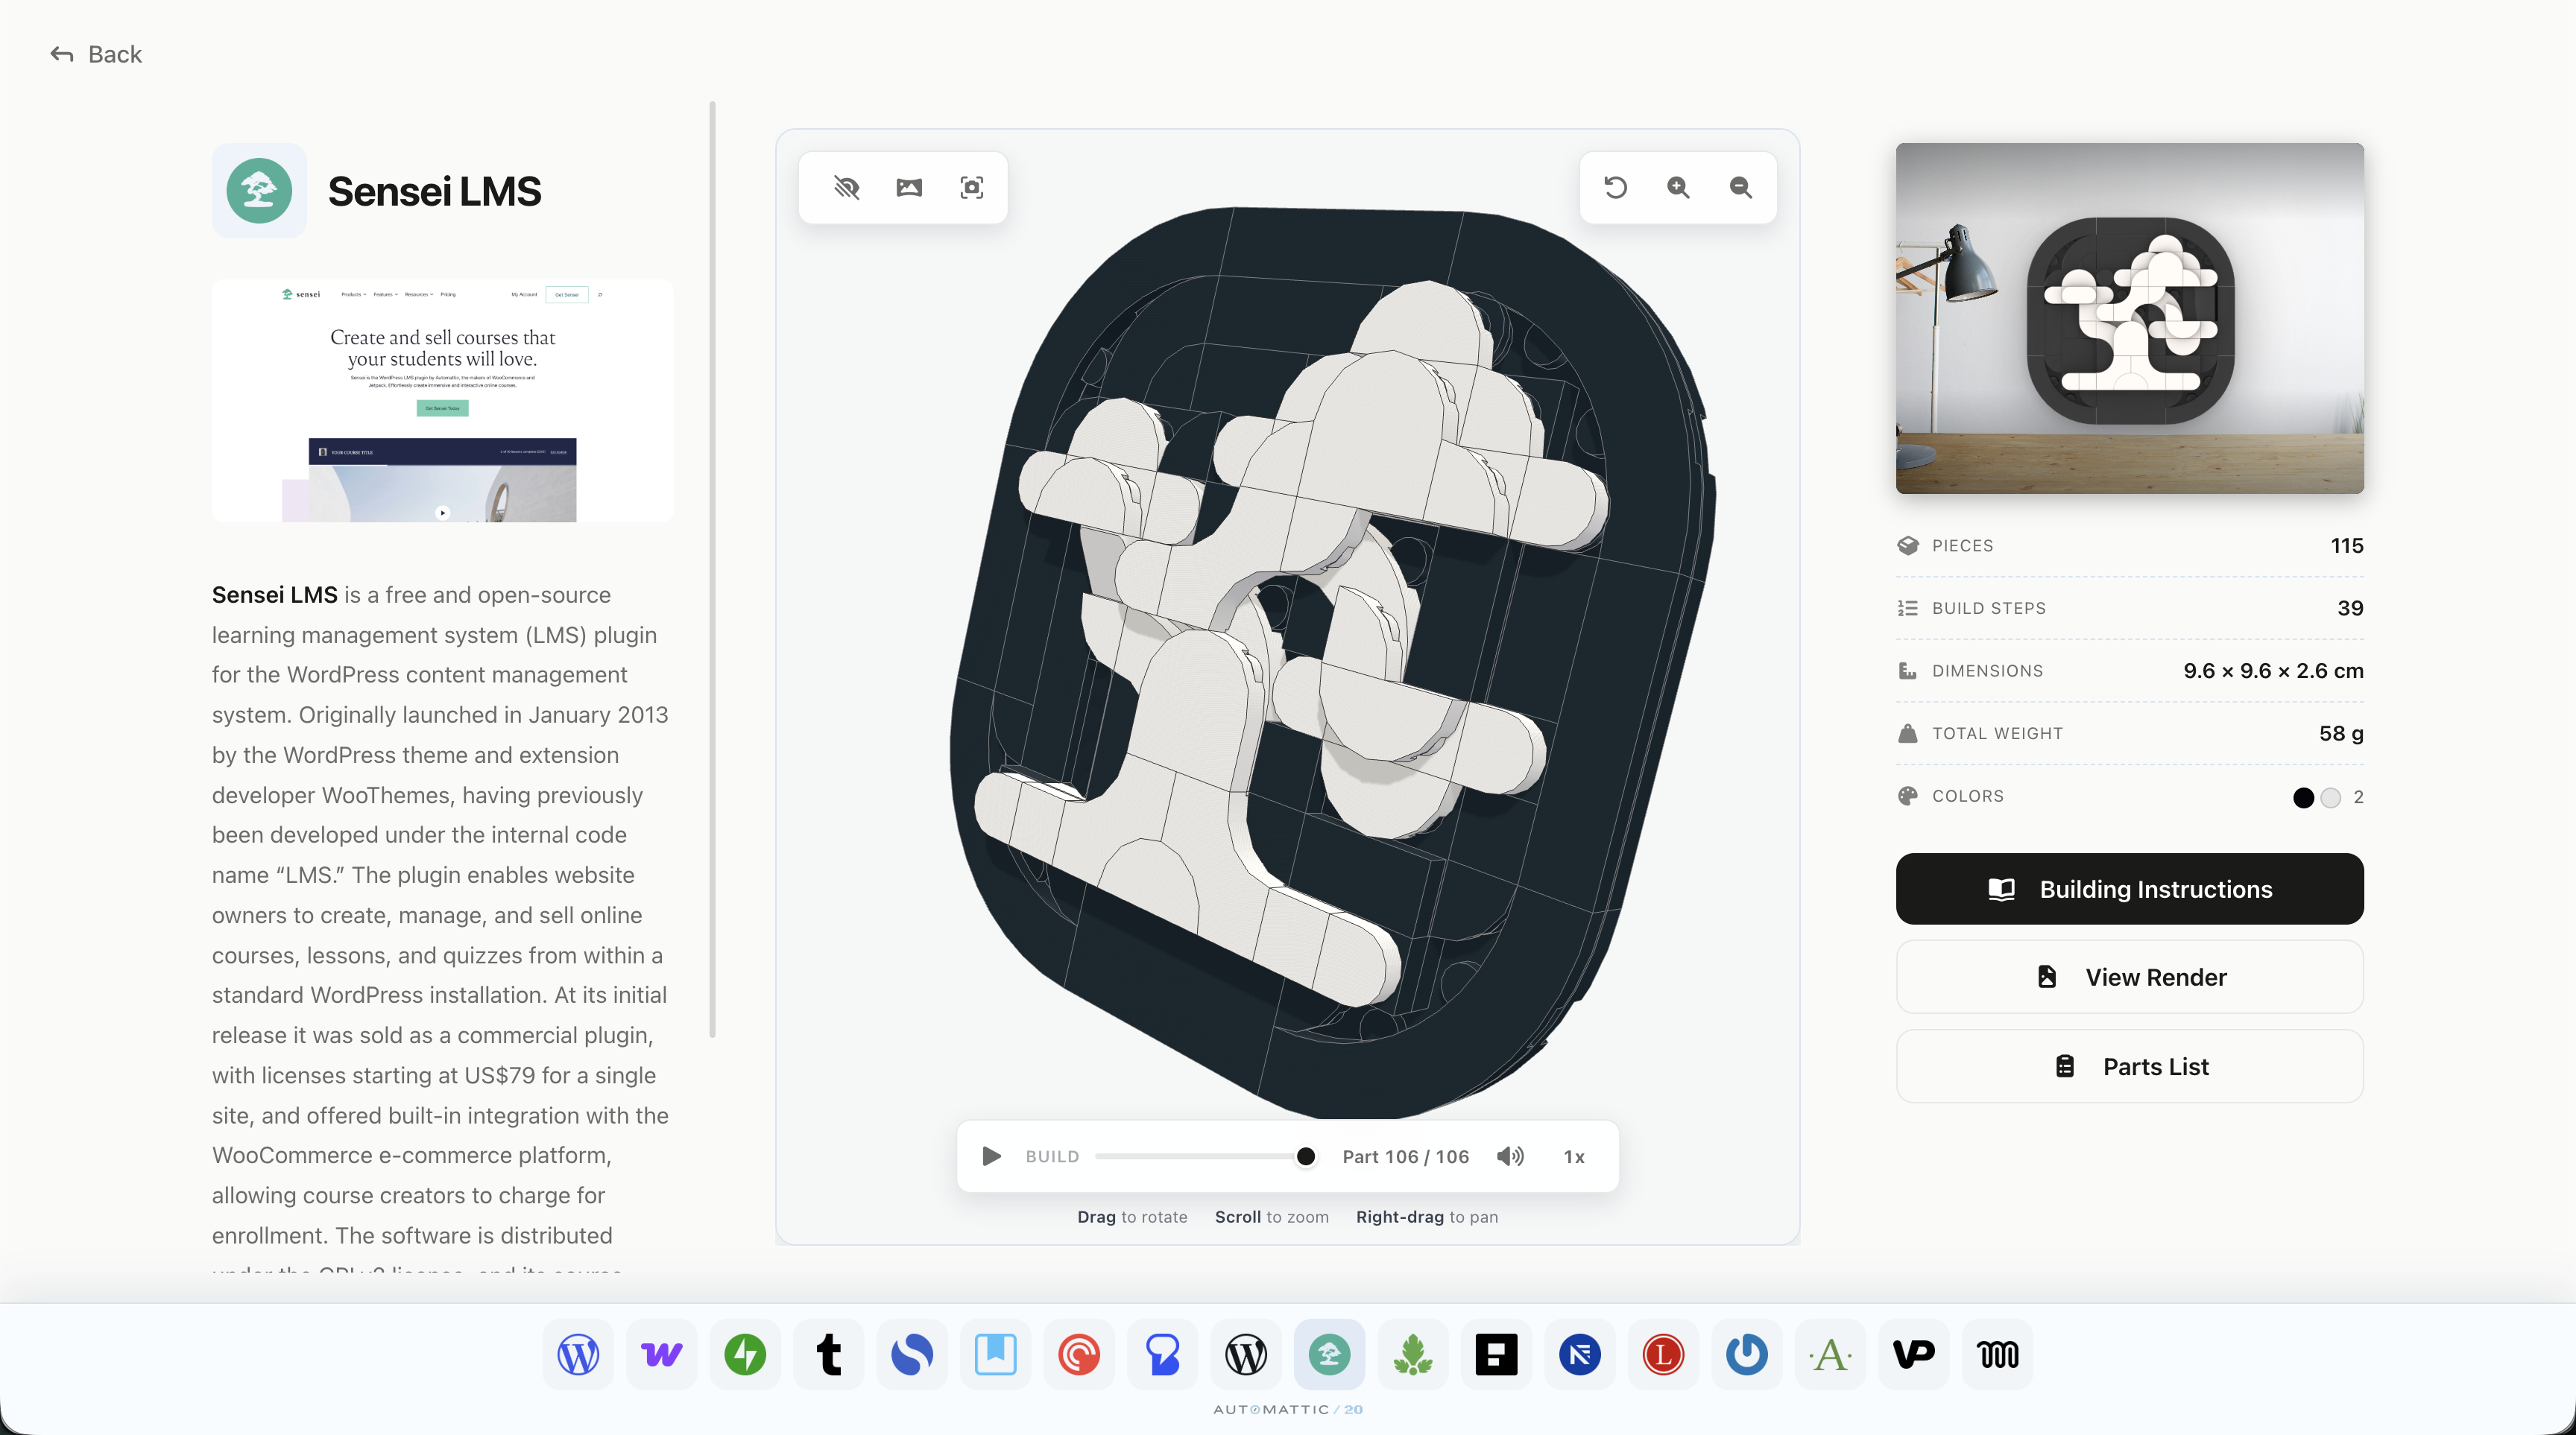Click the BUILD STEPS label

[x=1988, y=609]
